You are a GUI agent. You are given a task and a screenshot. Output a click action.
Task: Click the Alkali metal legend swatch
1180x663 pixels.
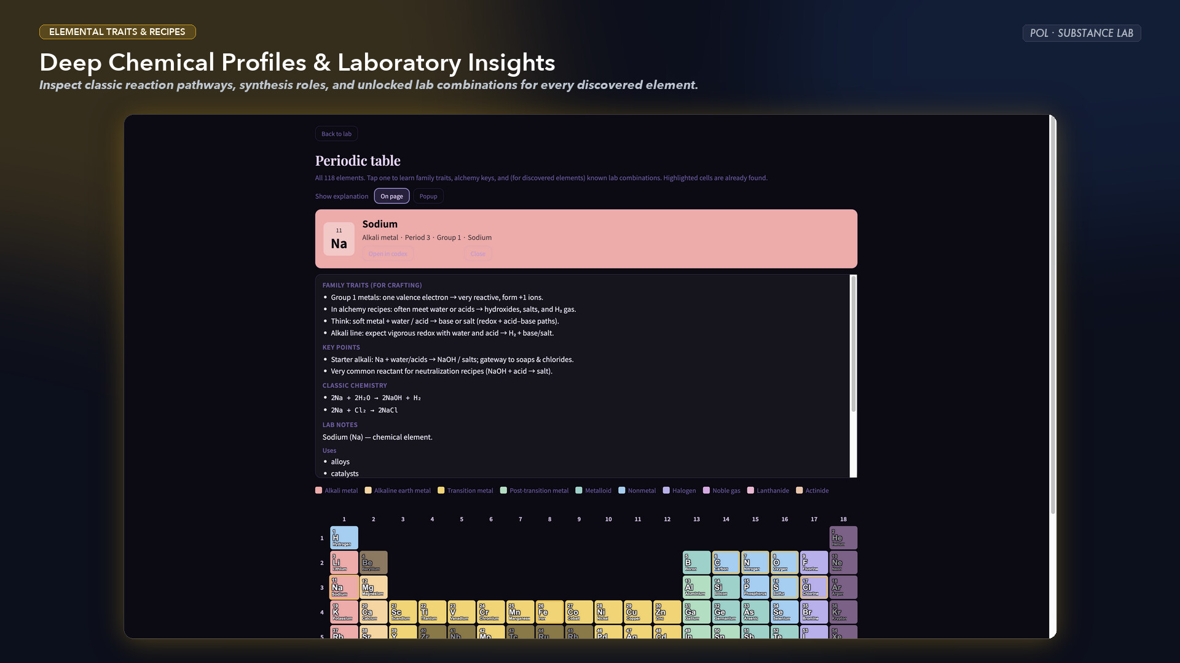click(x=318, y=490)
